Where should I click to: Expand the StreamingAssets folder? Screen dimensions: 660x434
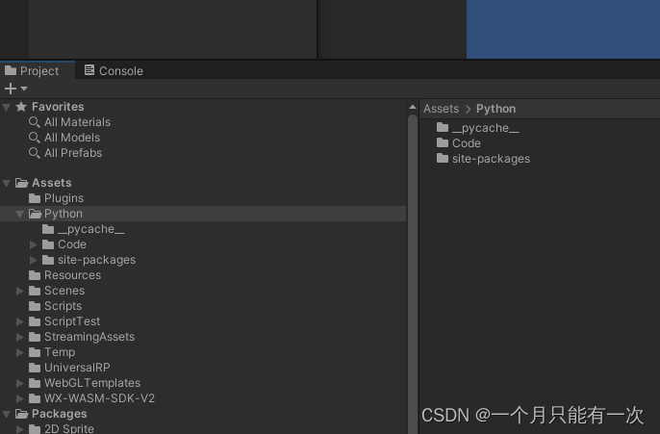(x=20, y=337)
